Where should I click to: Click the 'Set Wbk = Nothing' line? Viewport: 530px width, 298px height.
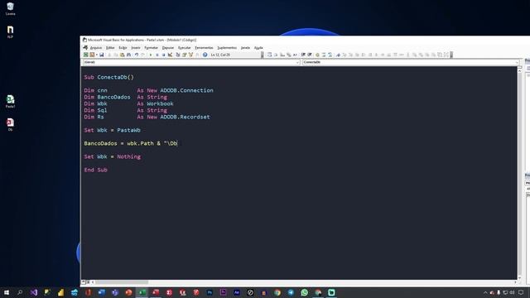pyautogui.click(x=113, y=156)
